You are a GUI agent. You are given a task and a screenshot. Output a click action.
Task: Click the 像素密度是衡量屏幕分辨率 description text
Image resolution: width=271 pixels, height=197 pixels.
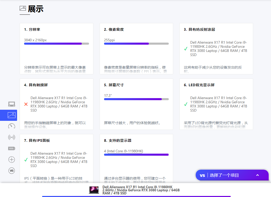point(136,69)
